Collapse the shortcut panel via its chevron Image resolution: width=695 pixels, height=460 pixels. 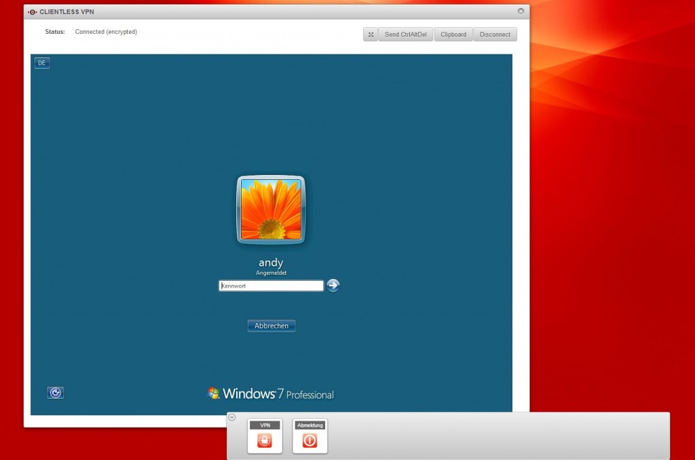pyautogui.click(x=231, y=417)
